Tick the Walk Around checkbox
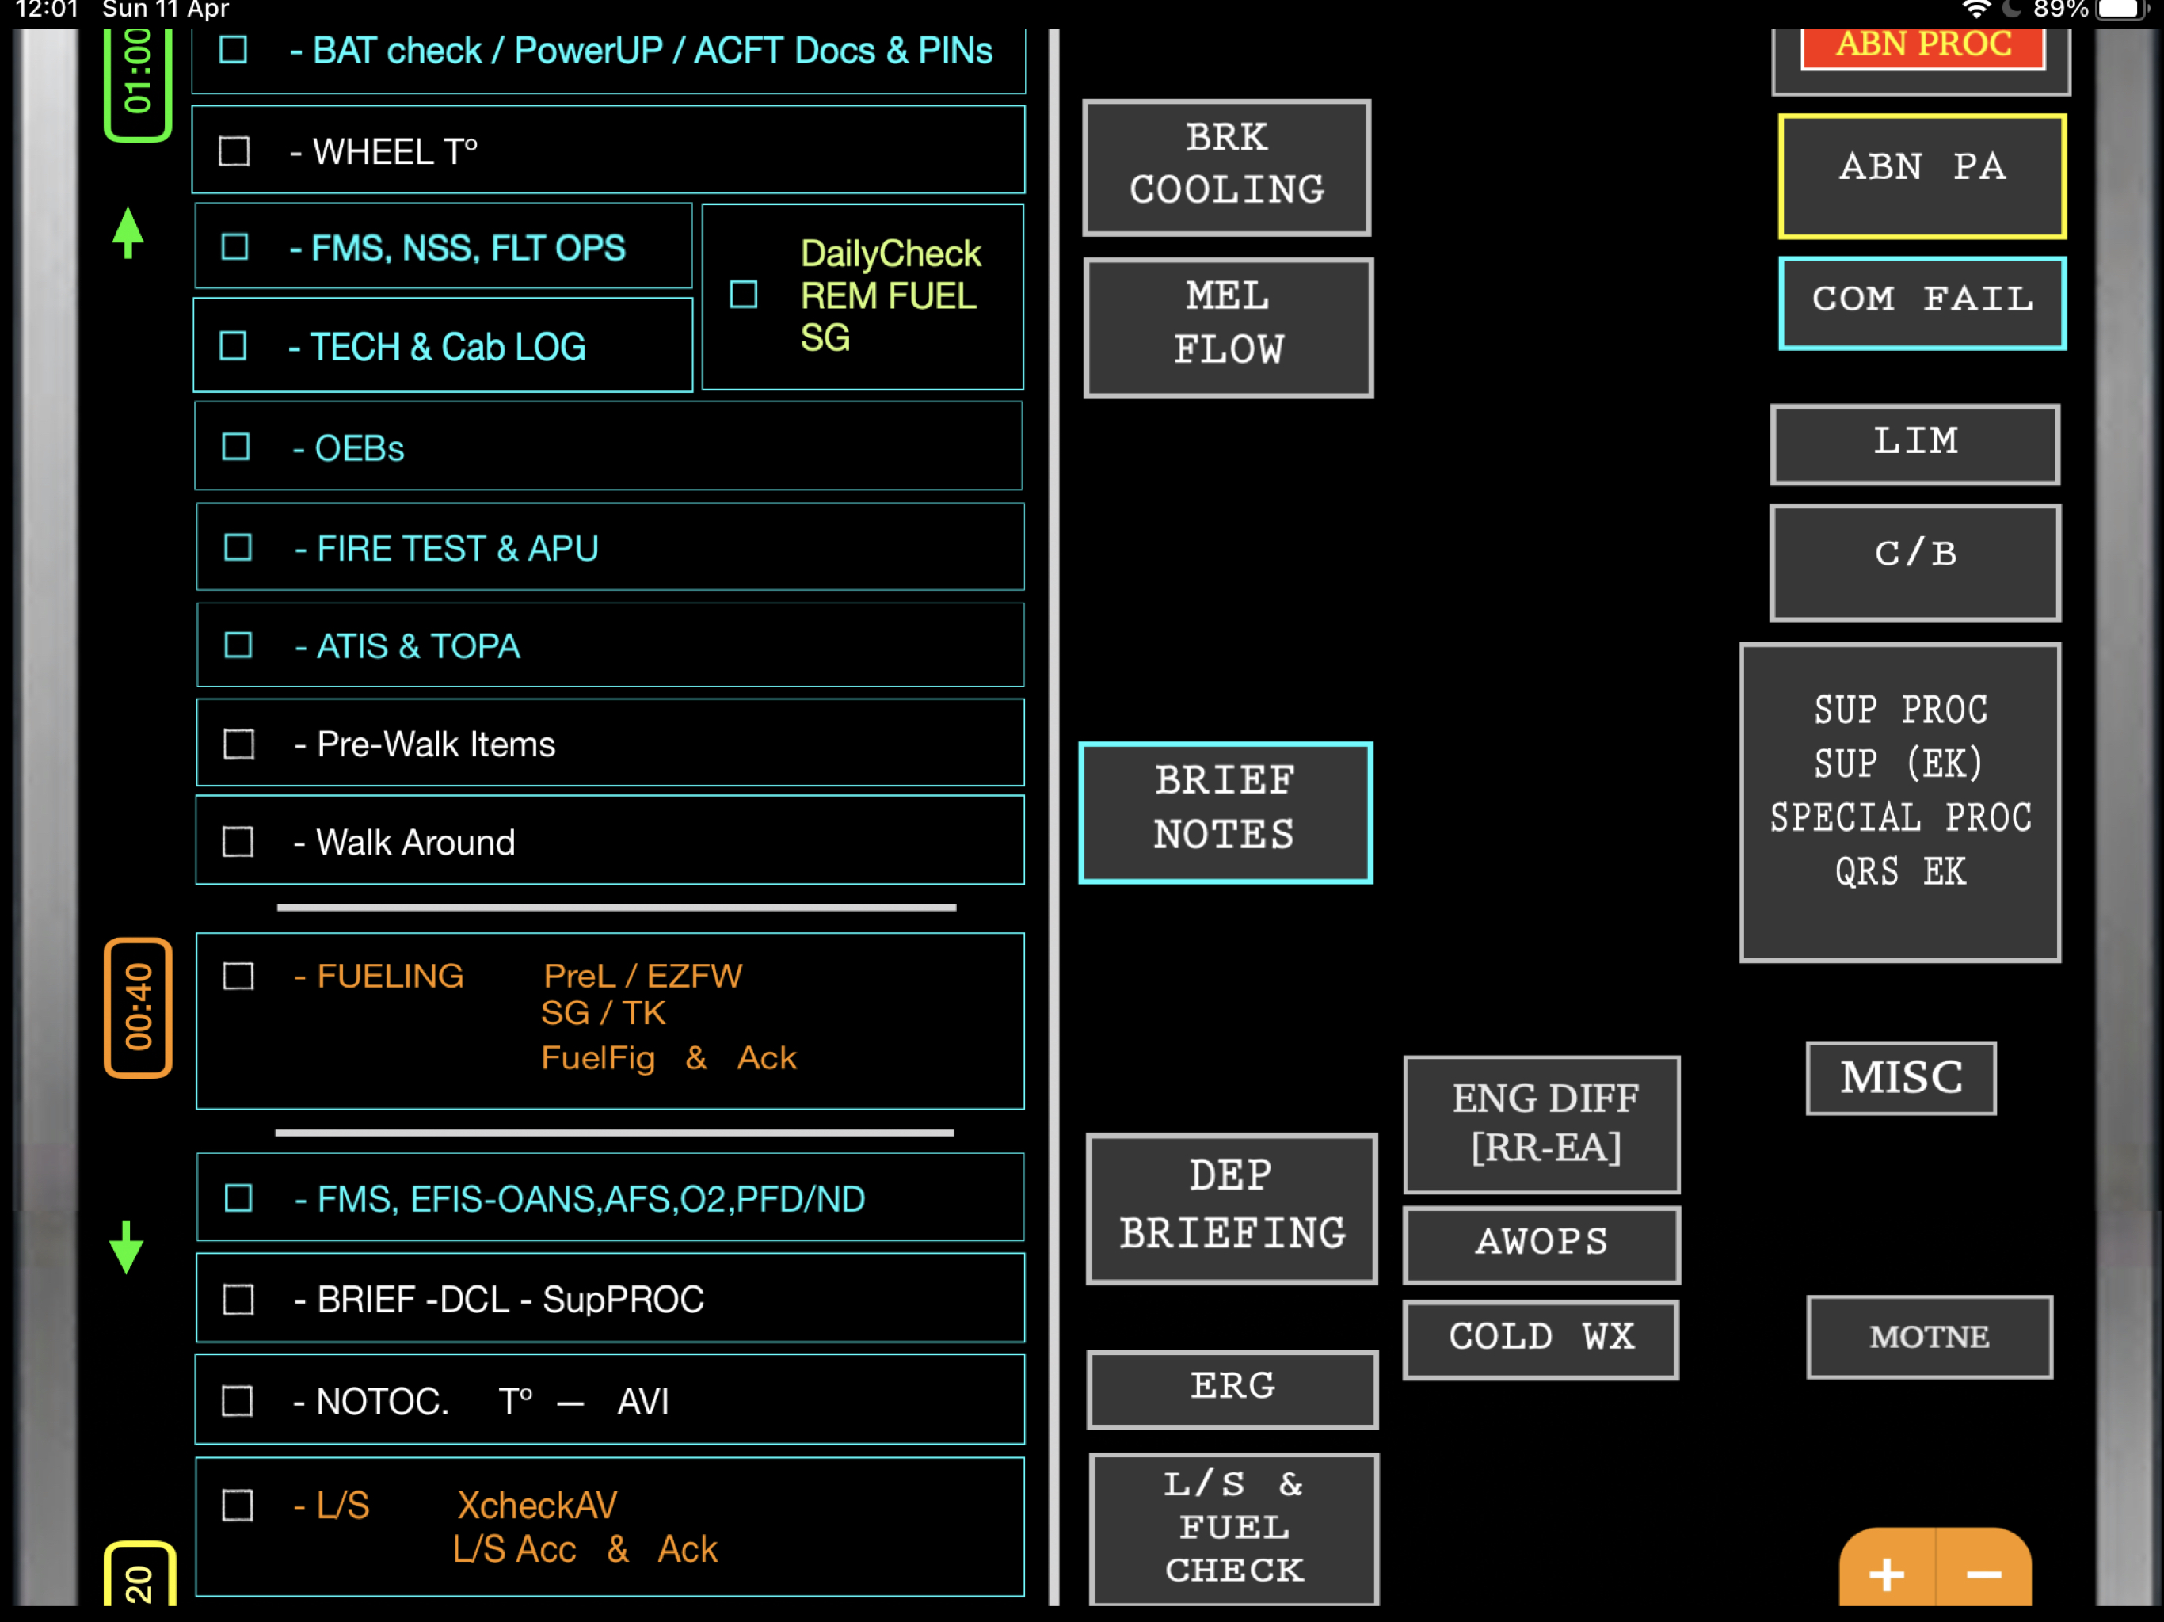Image resolution: width=2164 pixels, height=1622 pixels. [x=238, y=843]
